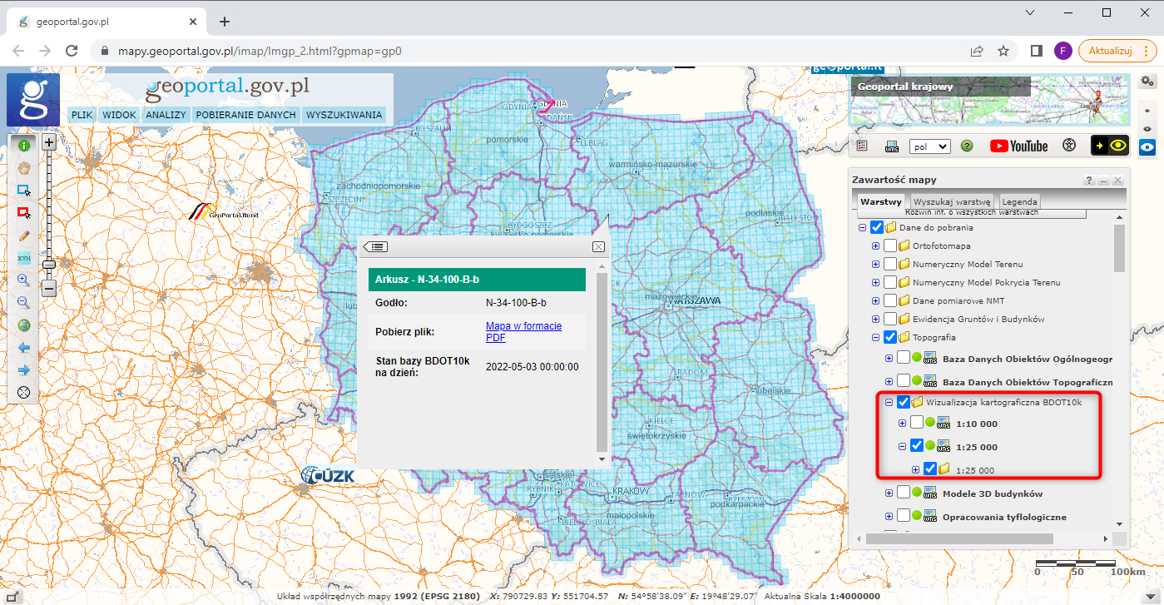Image resolution: width=1164 pixels, height=605 pixels.
Task: Click the map zoom slider handle
Action: click(x=49, y=265)
